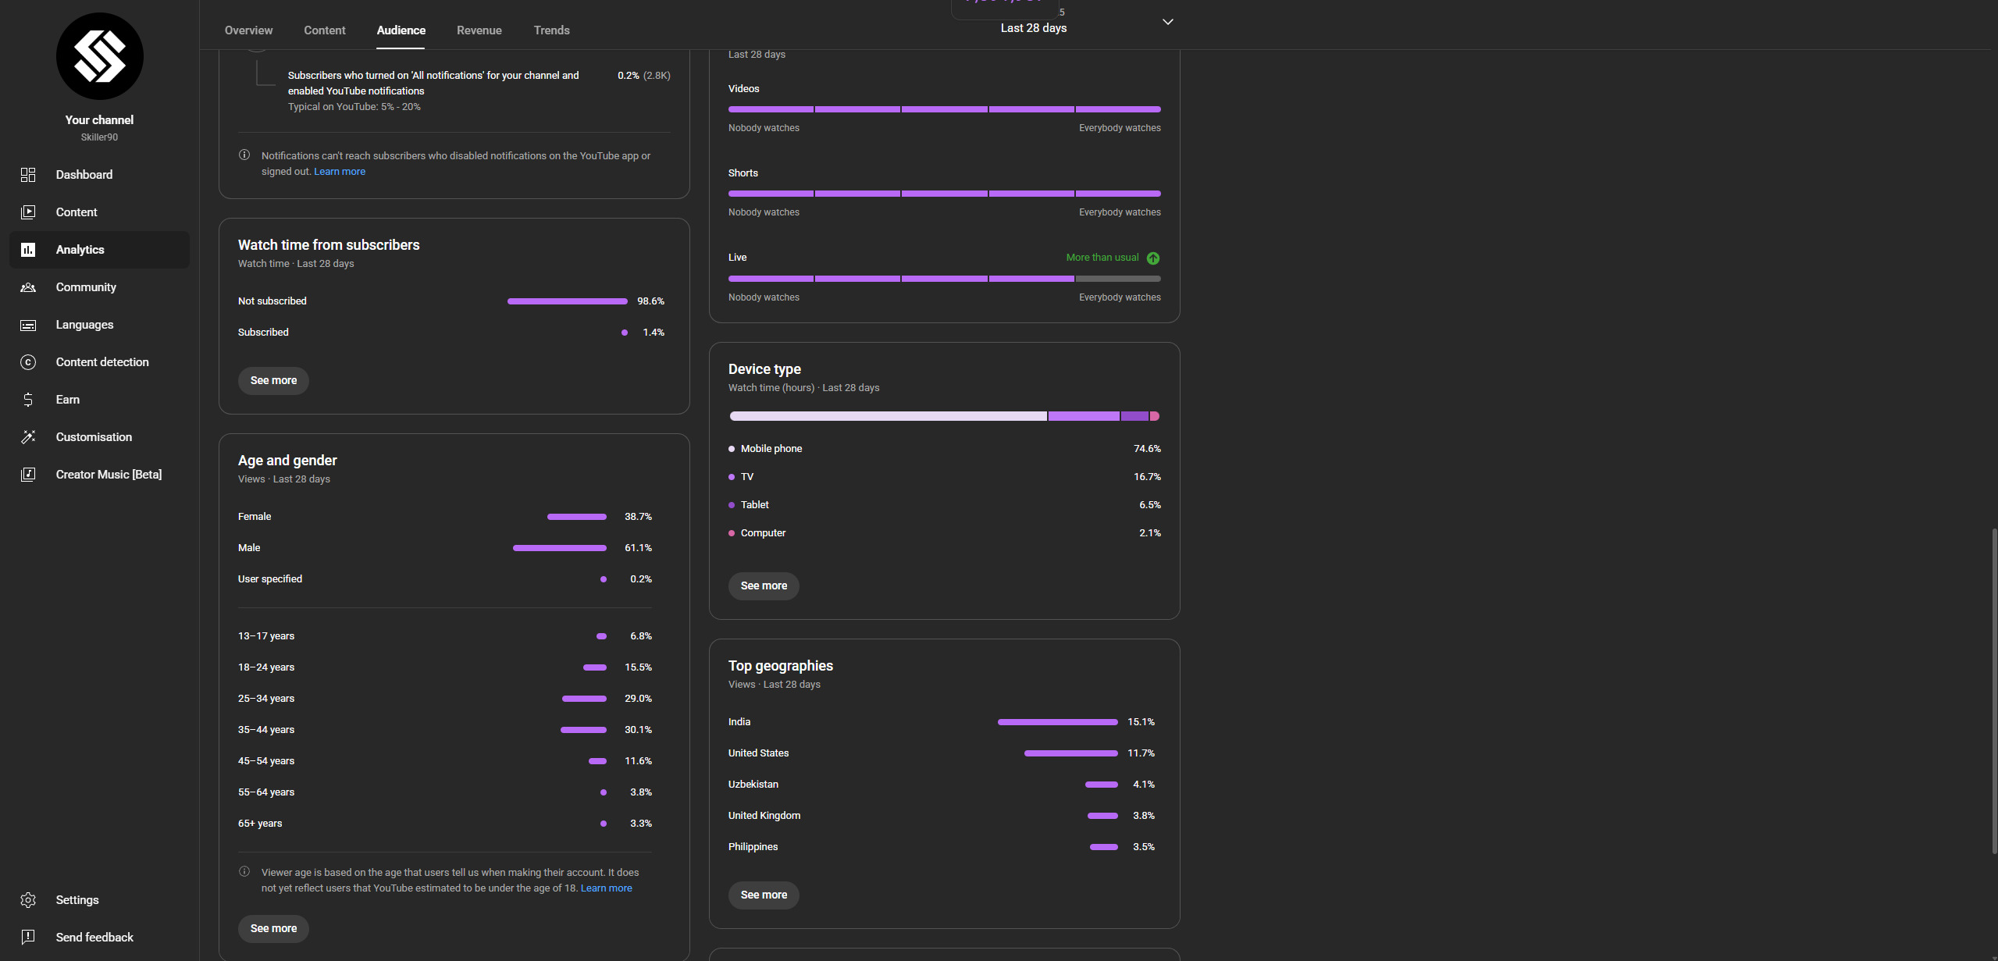Click the Skiller90 channel avatar
1998x961 pixels.
[100, 56]
